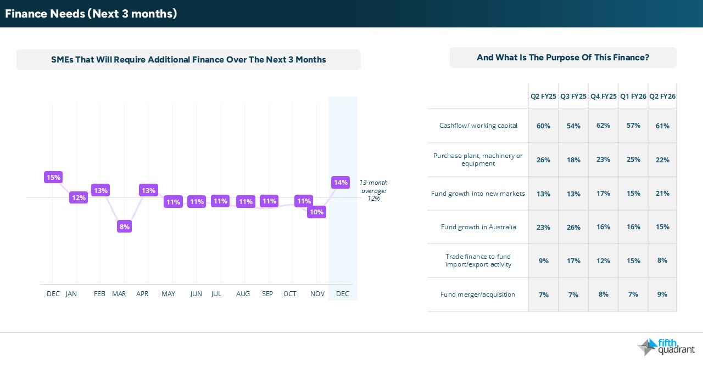Click the Finance Needs slide title
The width and height of the screenshot is (703, 368).
[x=91, y=14]
